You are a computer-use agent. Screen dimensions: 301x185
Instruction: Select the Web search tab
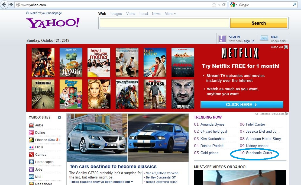102,14
